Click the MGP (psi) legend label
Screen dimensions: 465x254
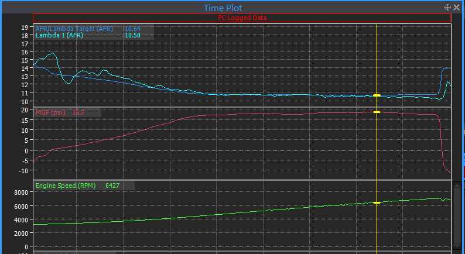tap(50, 112)
